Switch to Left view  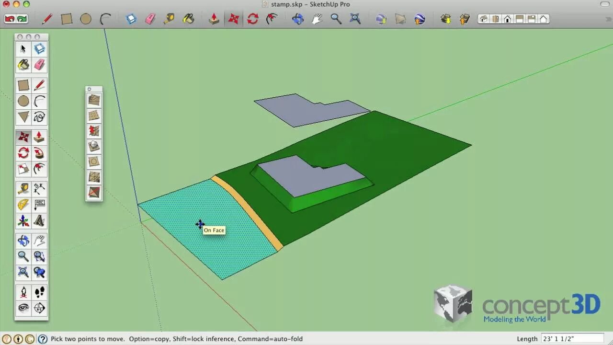[x=544, y=19]
